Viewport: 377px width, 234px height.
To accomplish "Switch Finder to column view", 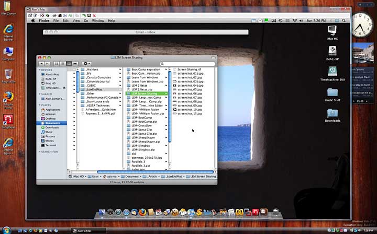I will [x=69, y=64].
